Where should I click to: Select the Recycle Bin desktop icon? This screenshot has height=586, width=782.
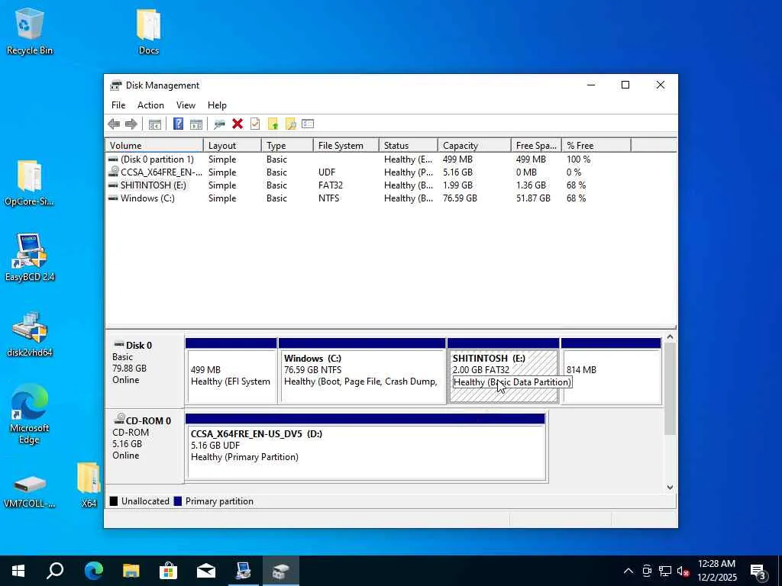30,31
